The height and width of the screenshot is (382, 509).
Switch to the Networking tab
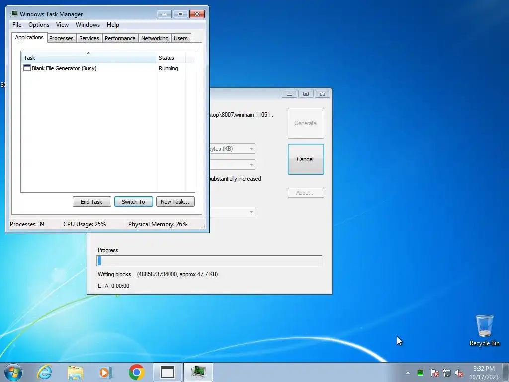pyautogui.click(x=155, y=38)
